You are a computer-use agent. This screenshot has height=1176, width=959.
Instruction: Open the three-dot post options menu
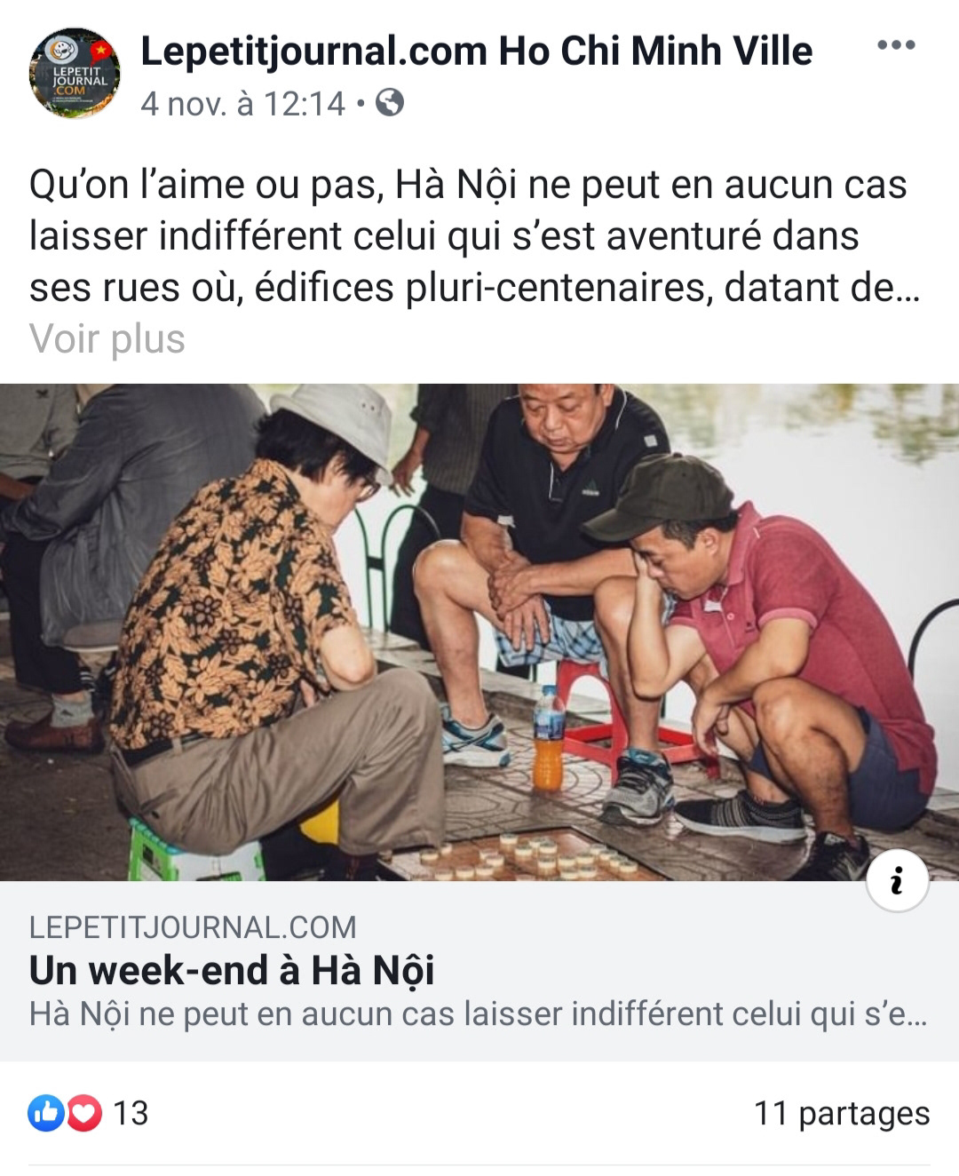pos(895,45)
